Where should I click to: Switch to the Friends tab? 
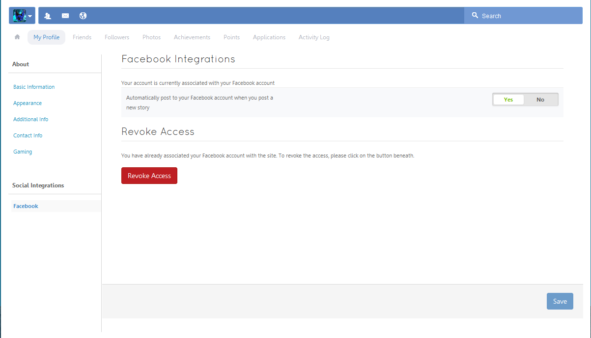(82, 37)
